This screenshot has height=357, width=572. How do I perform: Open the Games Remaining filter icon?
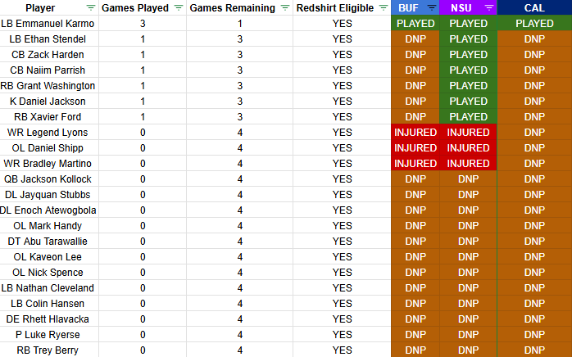coord(284,8)
